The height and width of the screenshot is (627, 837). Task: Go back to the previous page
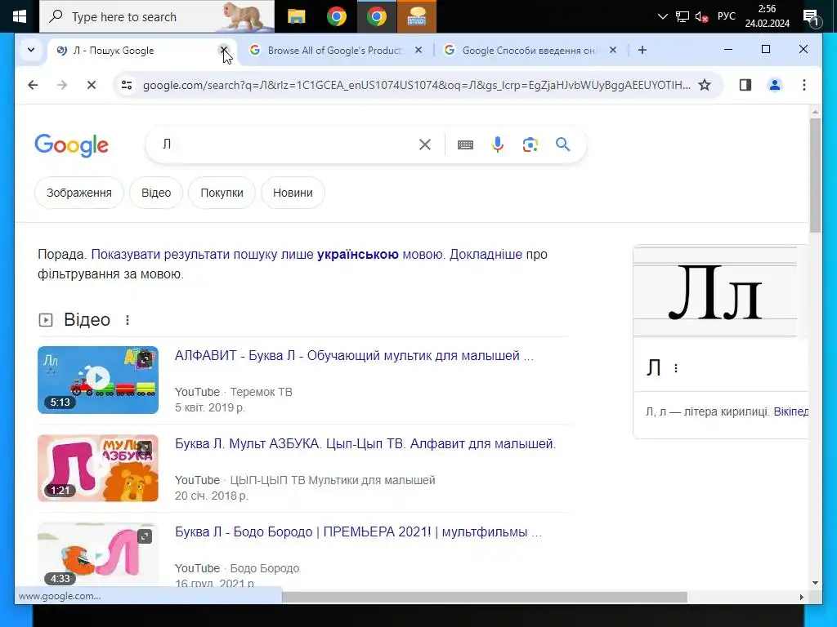33,85
